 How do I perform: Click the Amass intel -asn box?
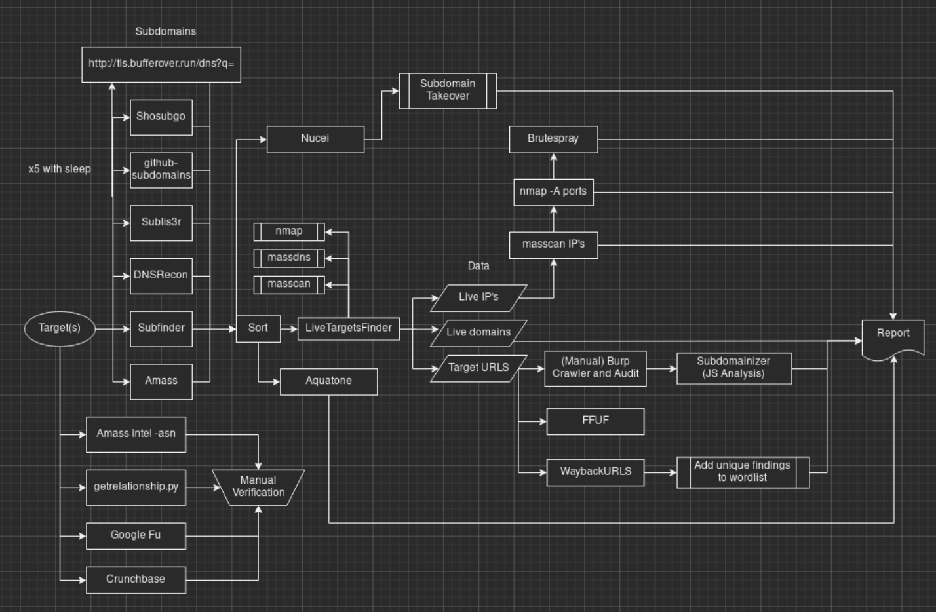tap(136, 434)
